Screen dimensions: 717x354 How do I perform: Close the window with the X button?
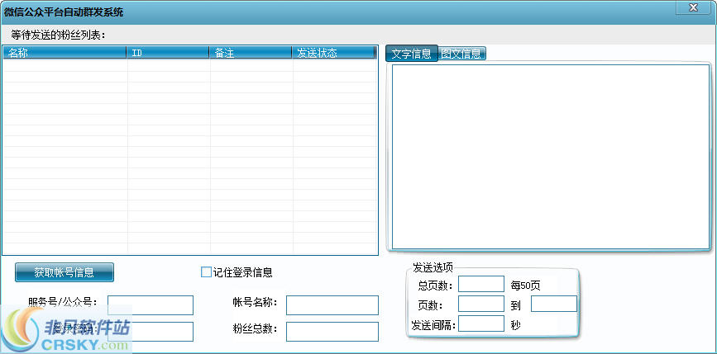coord(693,7)
